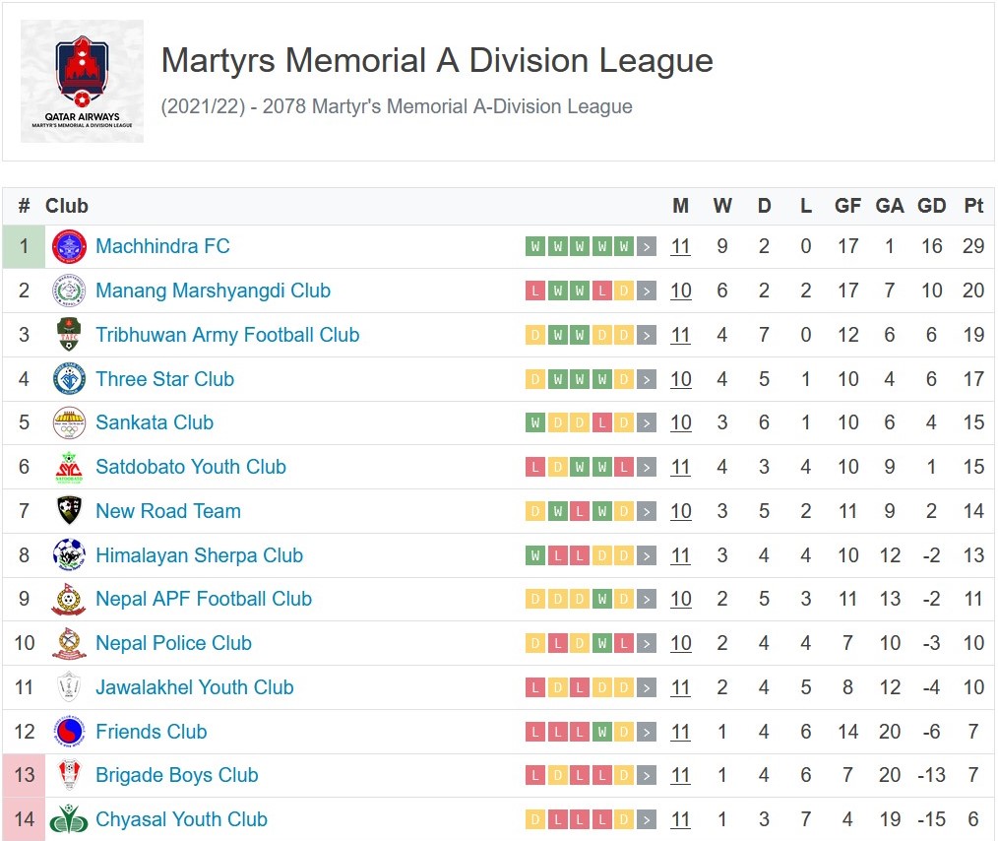Click the Chyasal Youth Club logo
The image size is (998, 841).
coord(69,819)
